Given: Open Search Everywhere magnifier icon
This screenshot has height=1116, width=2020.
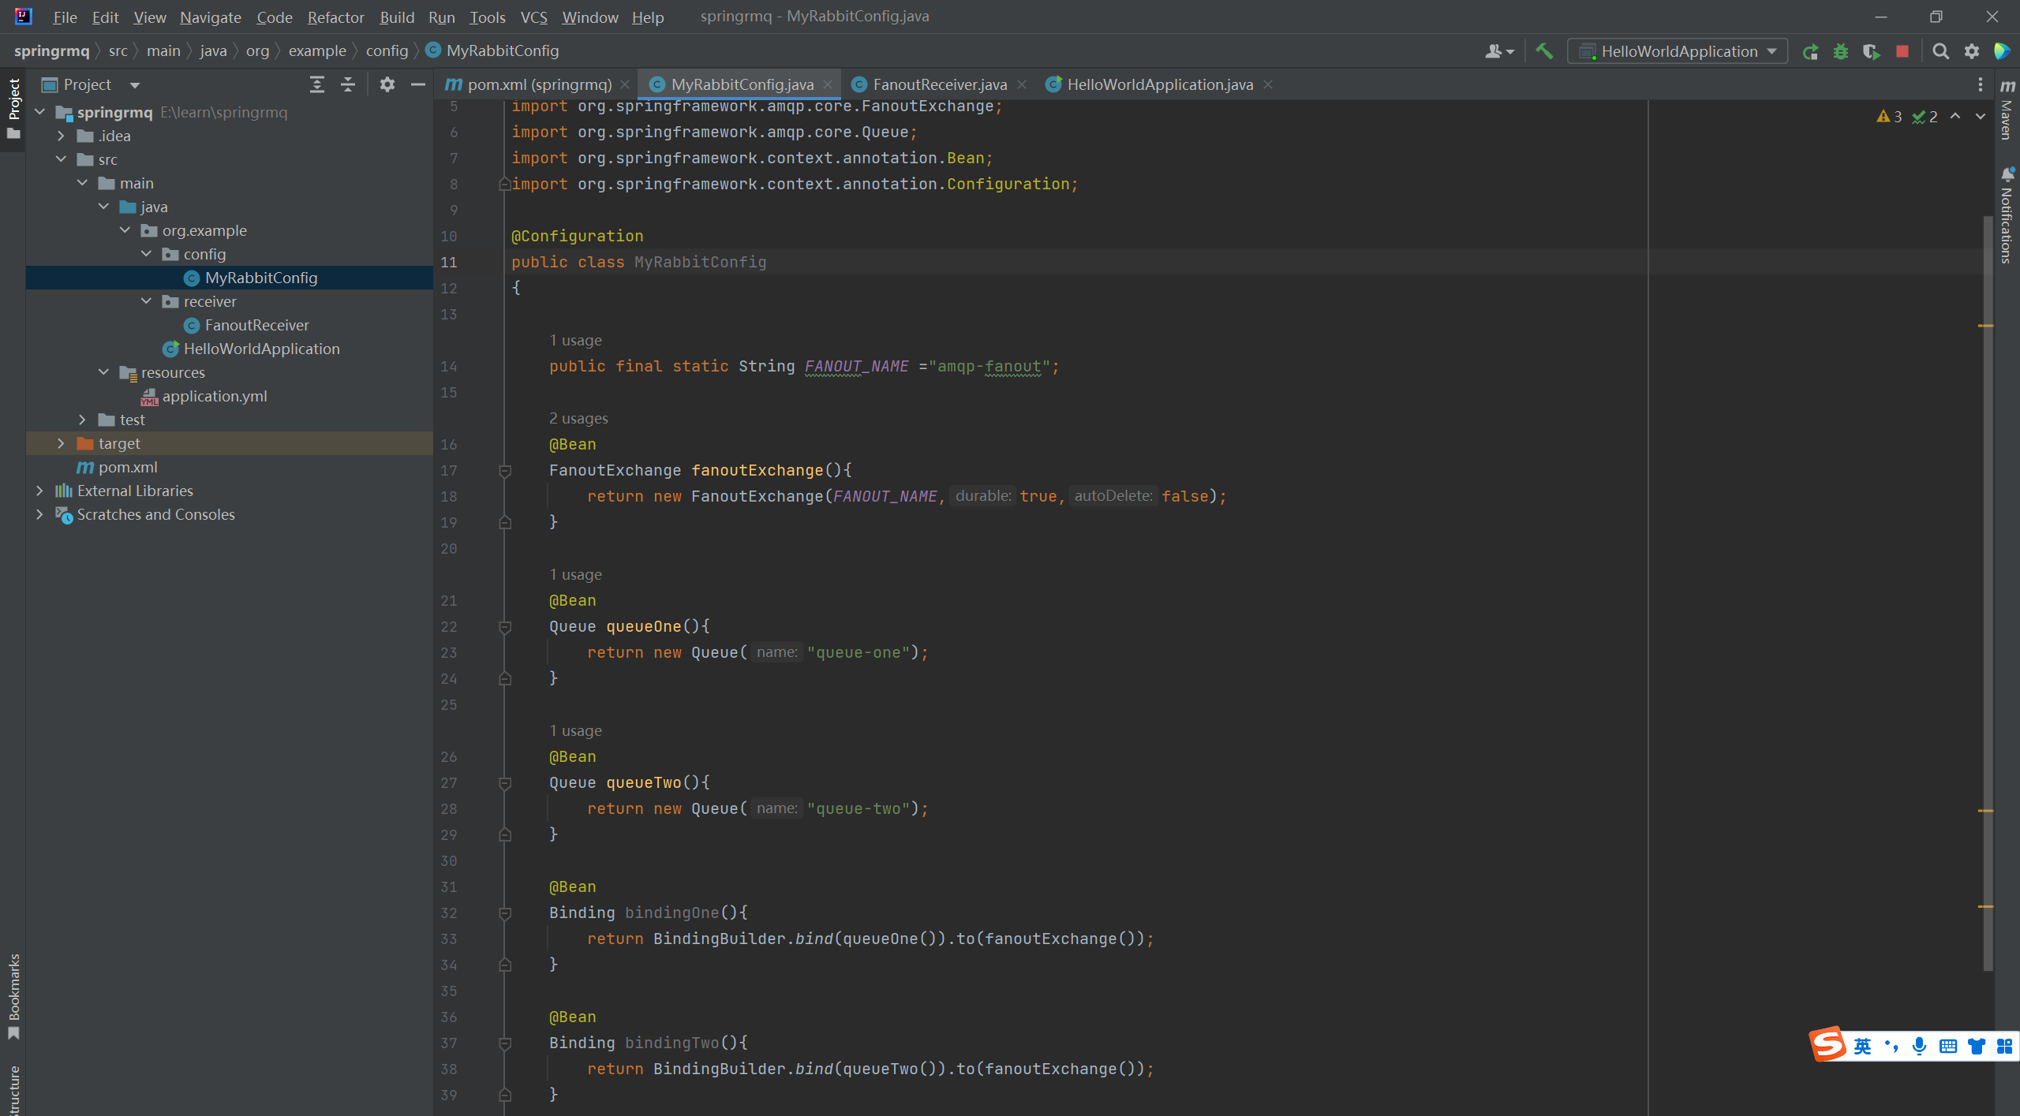Looking at the screenshot, I should pyautogui.click(x=1940, y=51).
